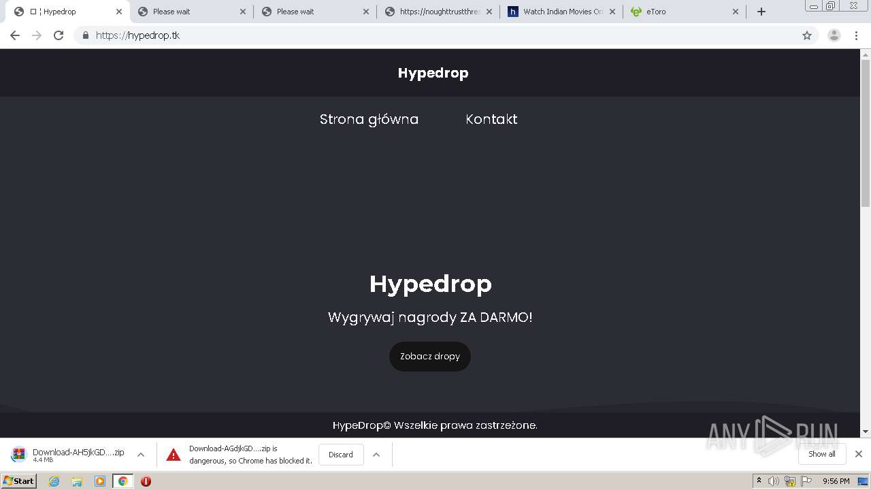Open the network tray icon

pyautogui.click(x=789, y=481)
